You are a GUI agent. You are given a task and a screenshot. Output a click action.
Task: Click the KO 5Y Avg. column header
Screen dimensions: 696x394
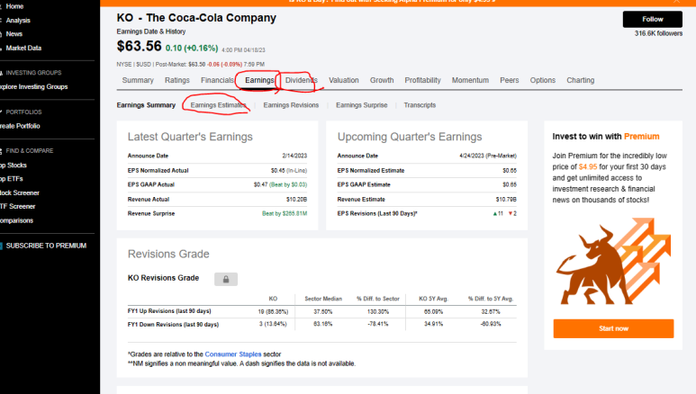pos(433,299)
